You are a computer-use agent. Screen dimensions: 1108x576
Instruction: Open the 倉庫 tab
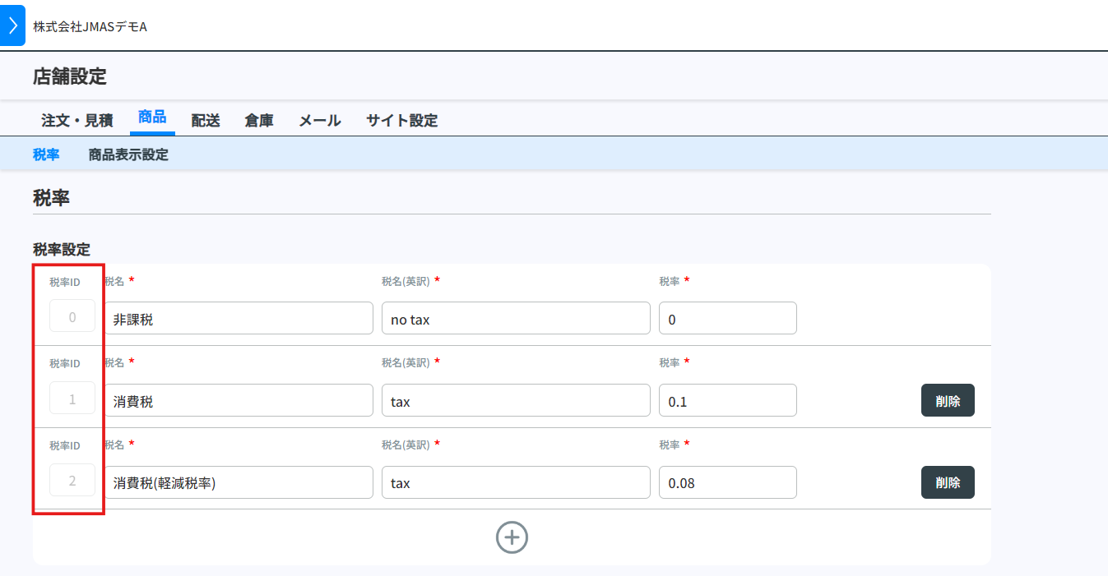[259, 120]
